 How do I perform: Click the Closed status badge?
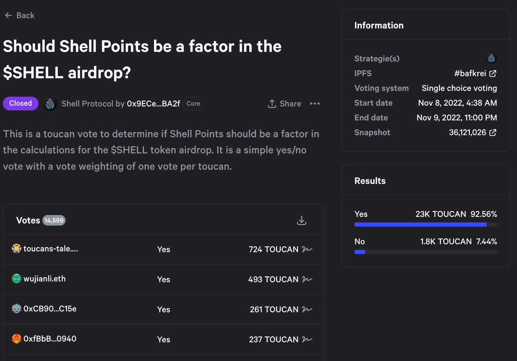(21, 104)
